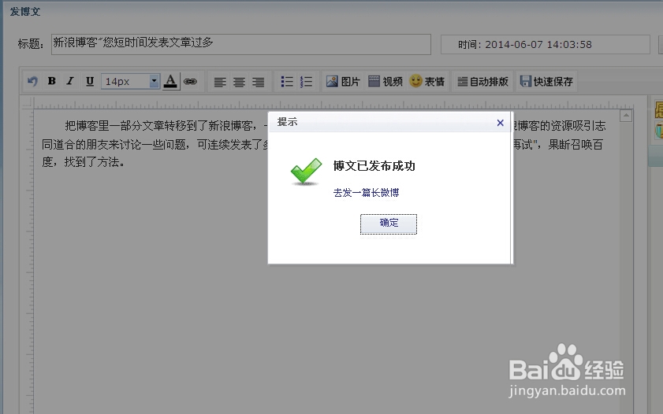
Task: Insert a bulleted list
Action: (287, 81)
